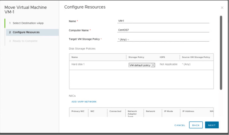Click the Name column header in disk table
Image resolution: width=229 pixels, height=135 pixels.
[75, 57]
